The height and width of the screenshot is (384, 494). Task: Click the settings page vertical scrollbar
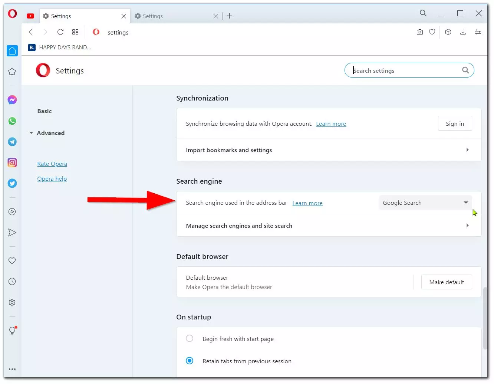(485, 318)
